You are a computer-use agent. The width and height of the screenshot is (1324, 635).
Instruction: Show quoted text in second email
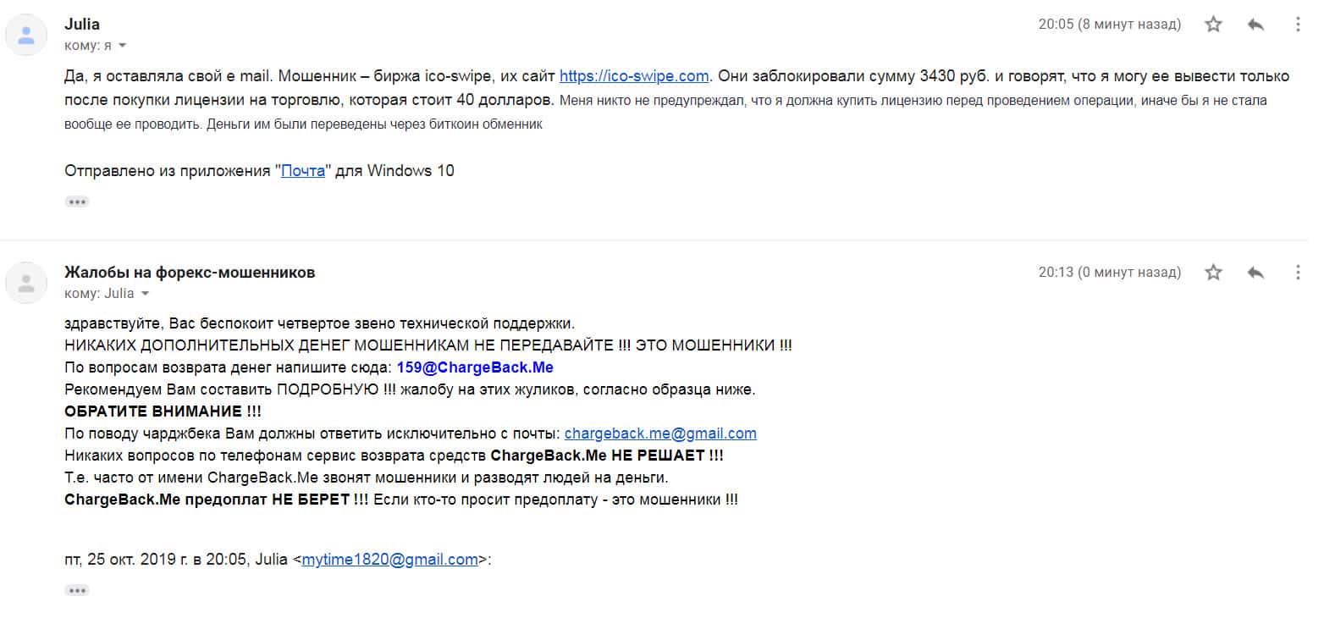point(77,590)
